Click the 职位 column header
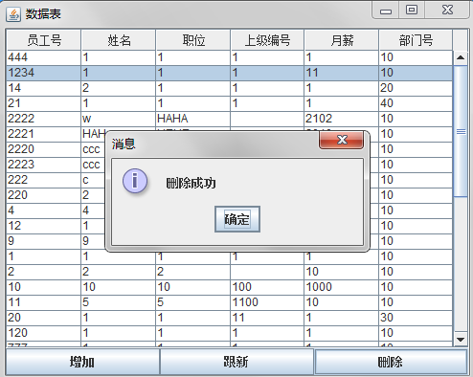Screen dimensions: 473x377 pyautogui.click(x=193, y=40)
